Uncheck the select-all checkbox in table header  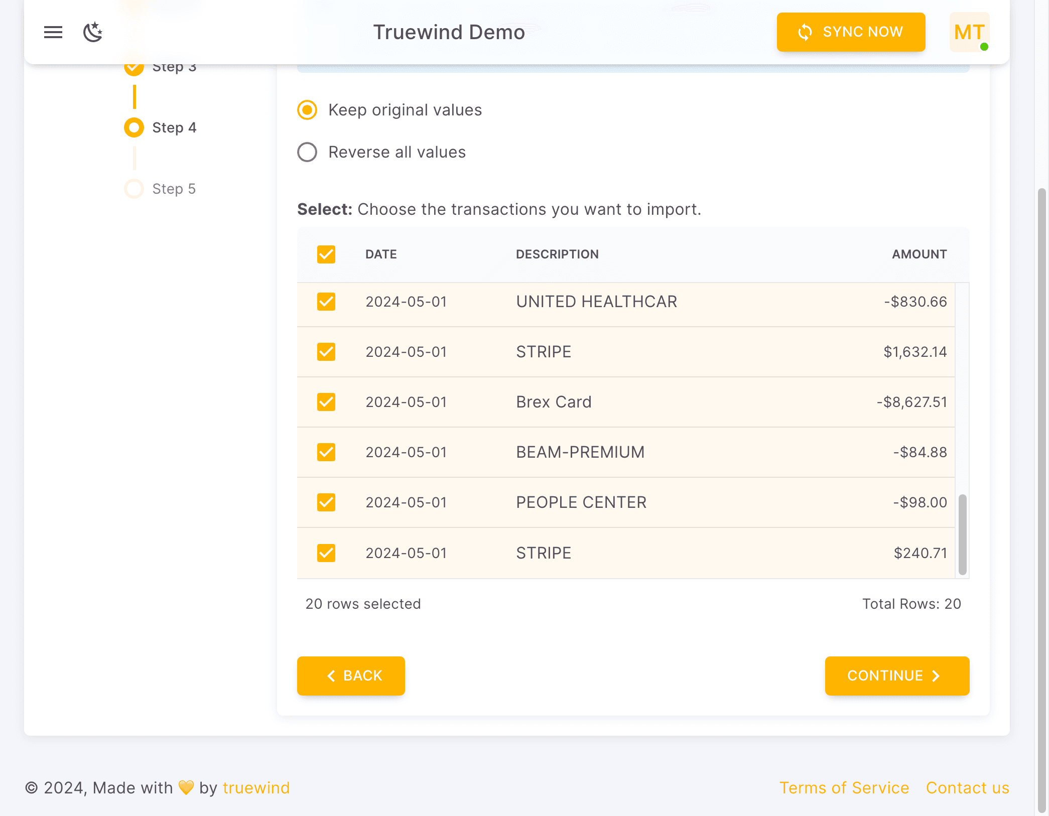pyautogui.click(x=326, y=254)
